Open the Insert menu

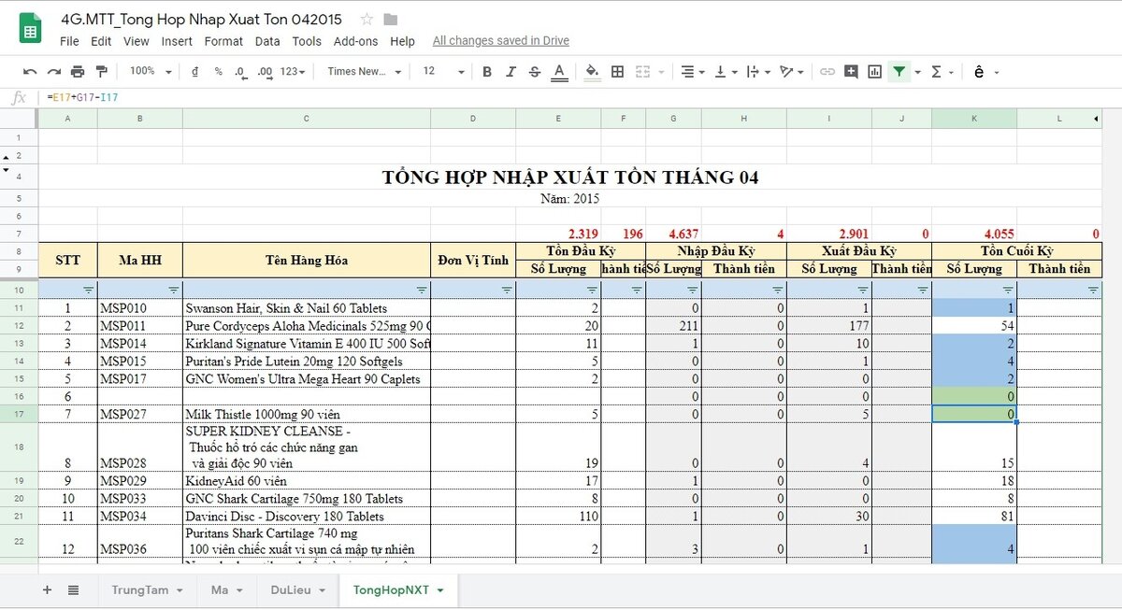point(177,41)
